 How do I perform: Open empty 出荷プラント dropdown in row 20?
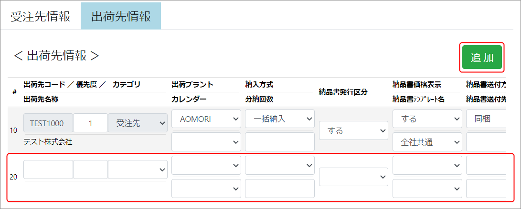[206, 165]
